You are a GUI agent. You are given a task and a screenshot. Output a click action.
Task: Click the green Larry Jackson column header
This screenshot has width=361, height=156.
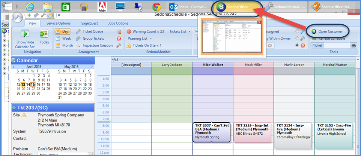172,65
